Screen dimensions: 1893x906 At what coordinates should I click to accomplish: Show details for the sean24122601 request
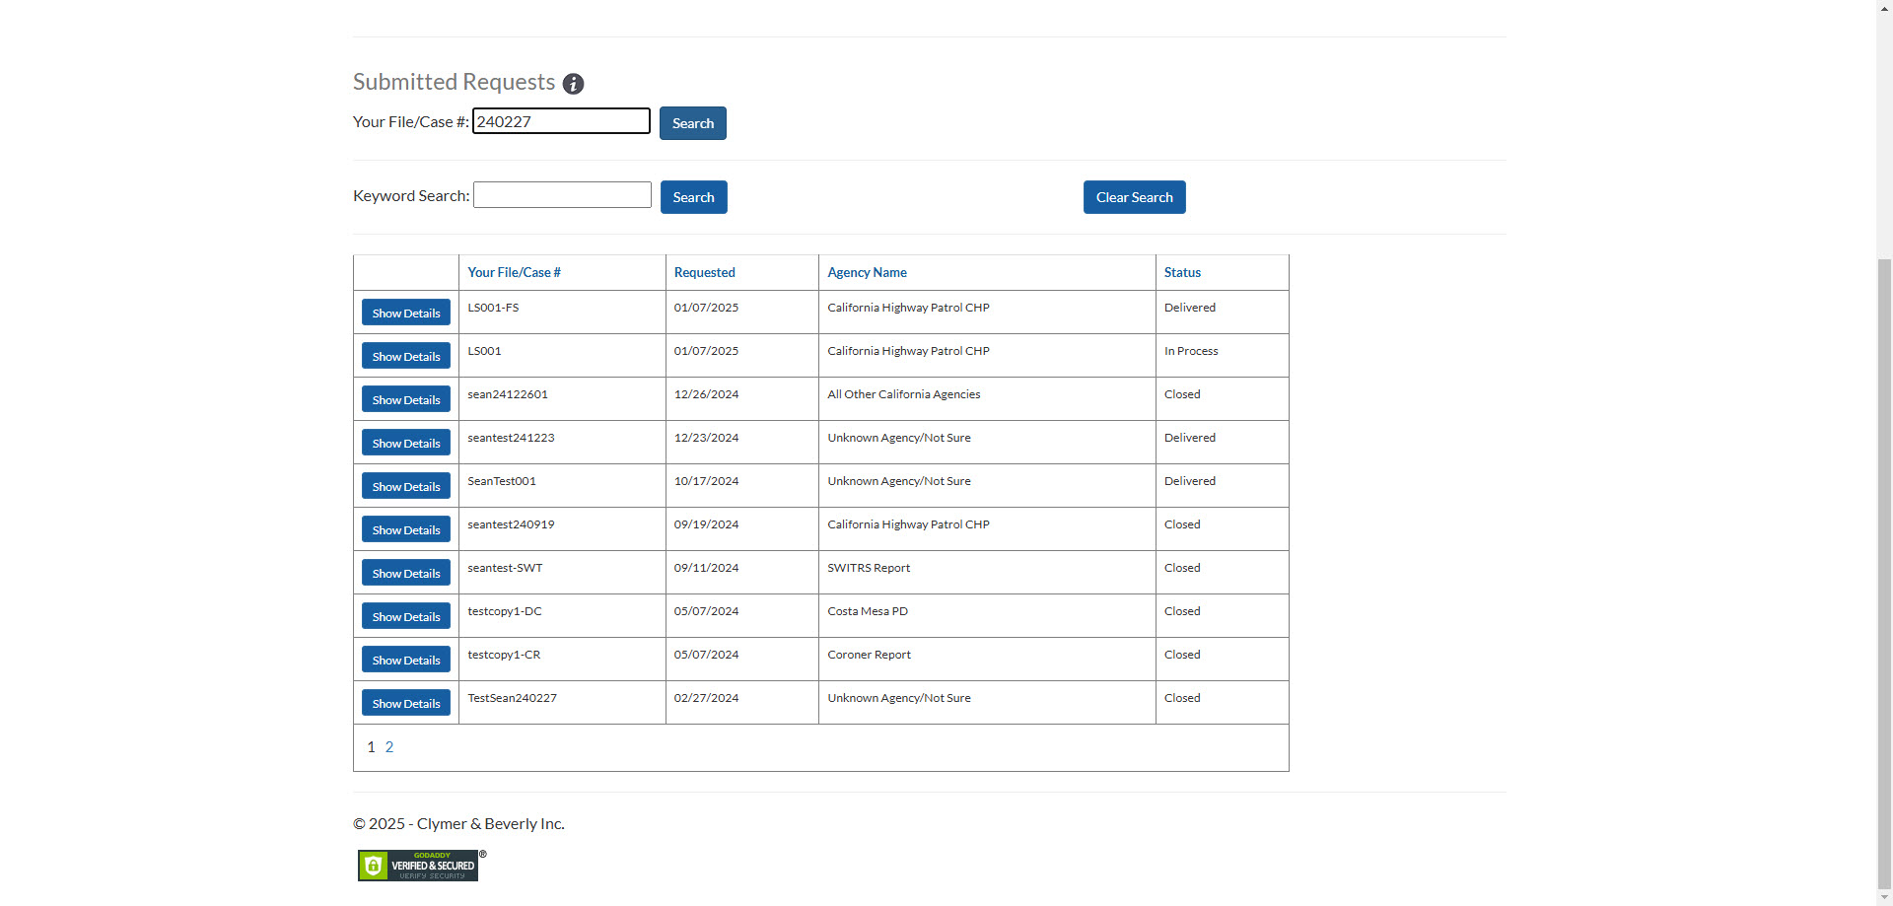(405, 398)
